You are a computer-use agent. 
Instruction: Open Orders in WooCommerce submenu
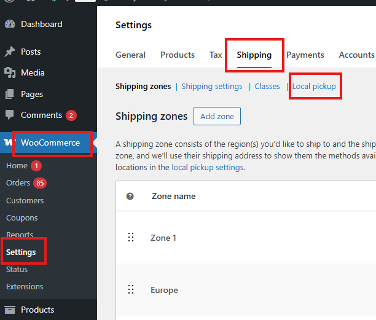(18, 183)
